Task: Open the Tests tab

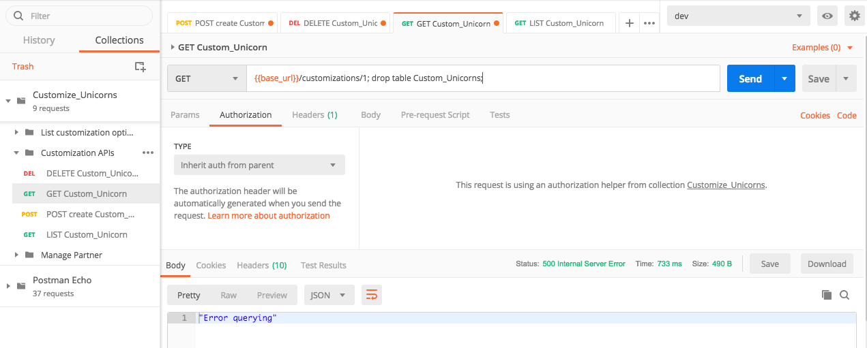Action: click(x=499, y=114)
